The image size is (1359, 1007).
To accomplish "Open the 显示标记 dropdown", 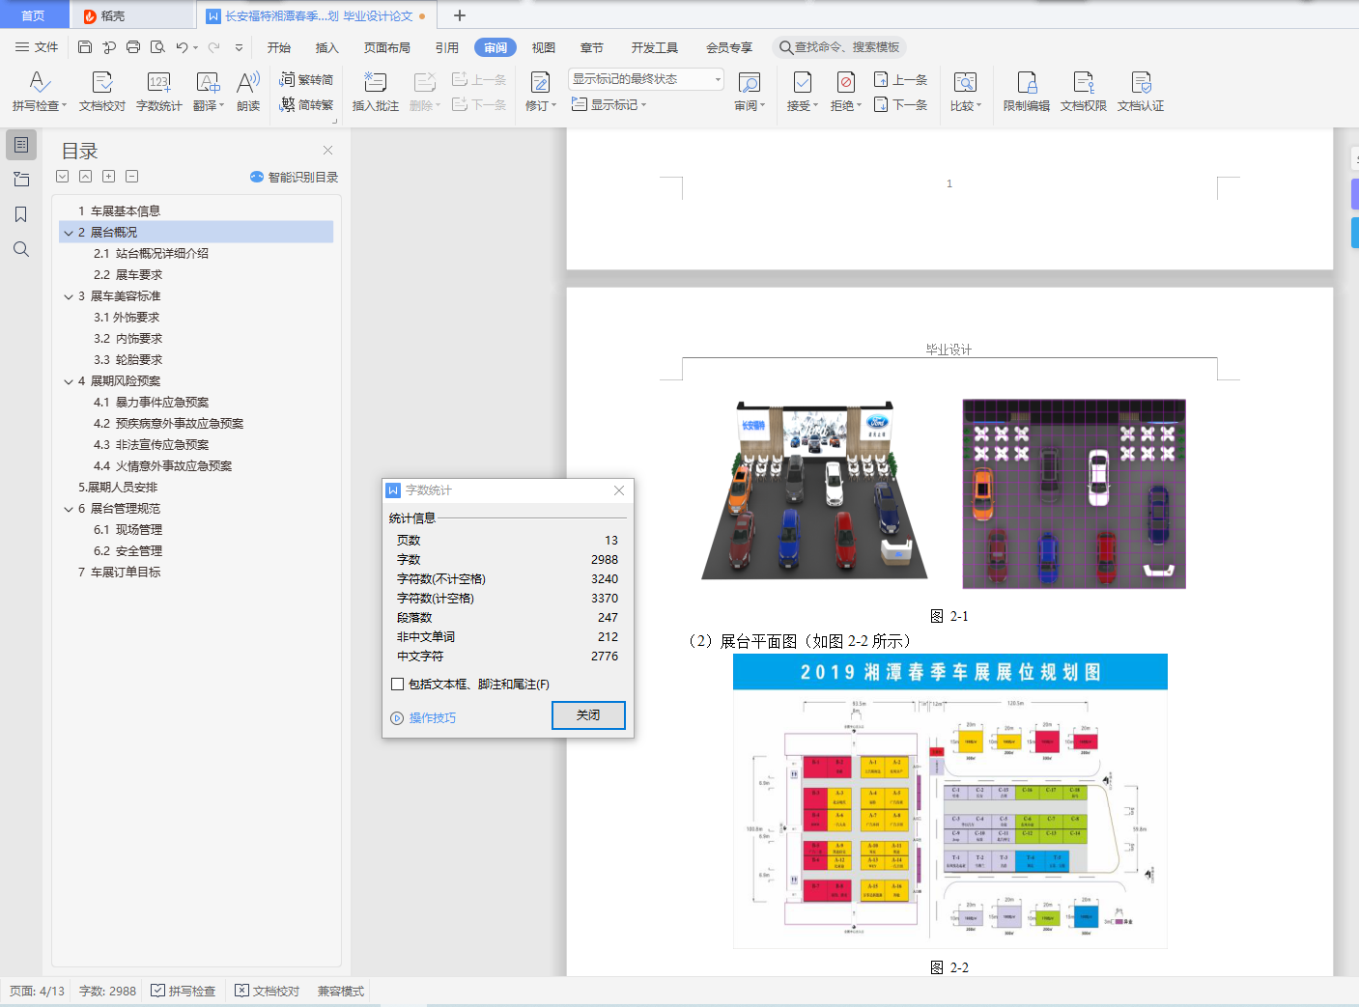I will pyautogui.click(x=609, y=105).
